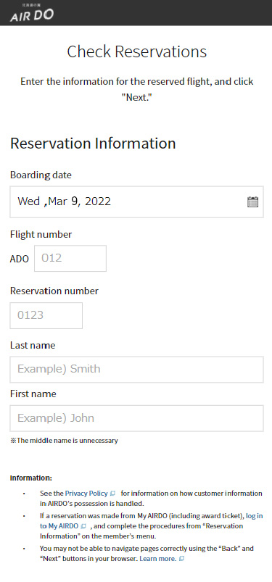Click the Boarding date label
272x582 pixels.
(41, 175)
